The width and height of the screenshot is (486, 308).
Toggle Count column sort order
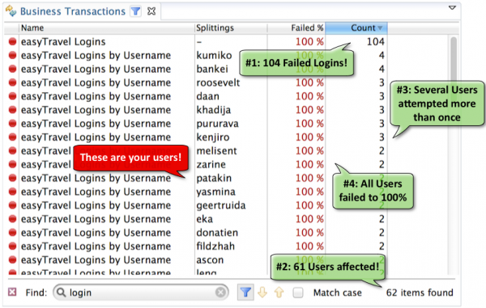pos(356,27)
